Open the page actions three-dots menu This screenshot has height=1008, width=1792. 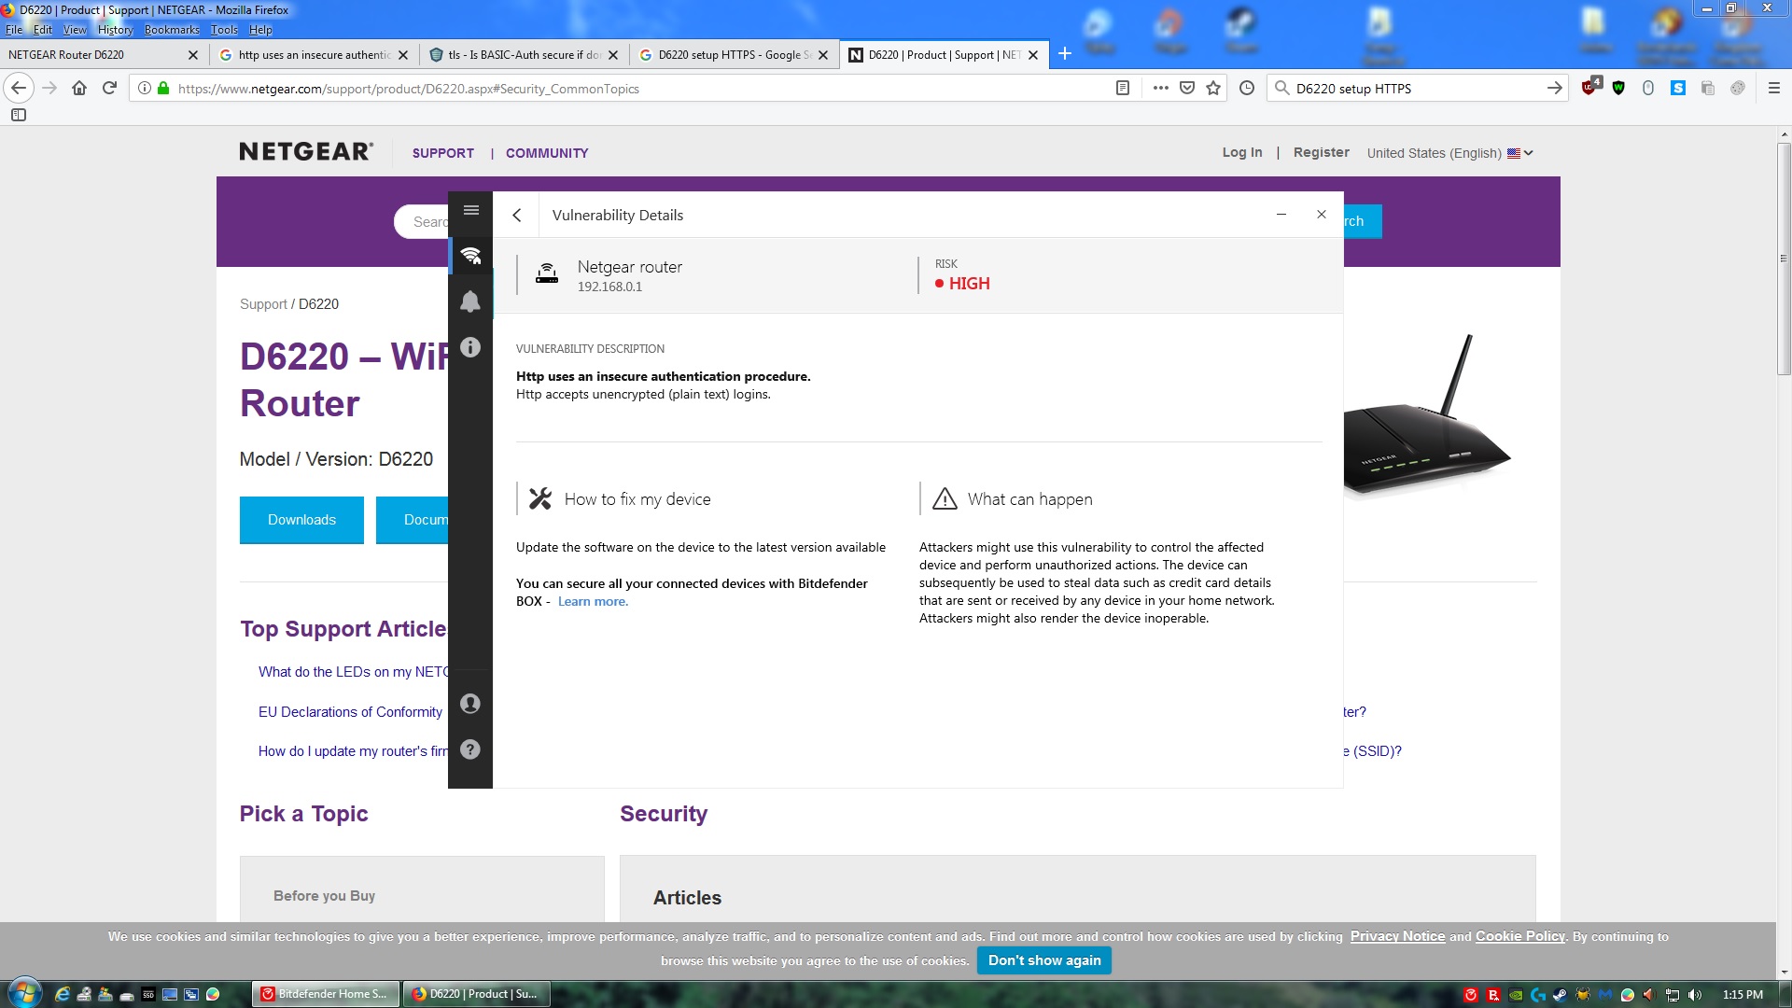[1160, 88]
